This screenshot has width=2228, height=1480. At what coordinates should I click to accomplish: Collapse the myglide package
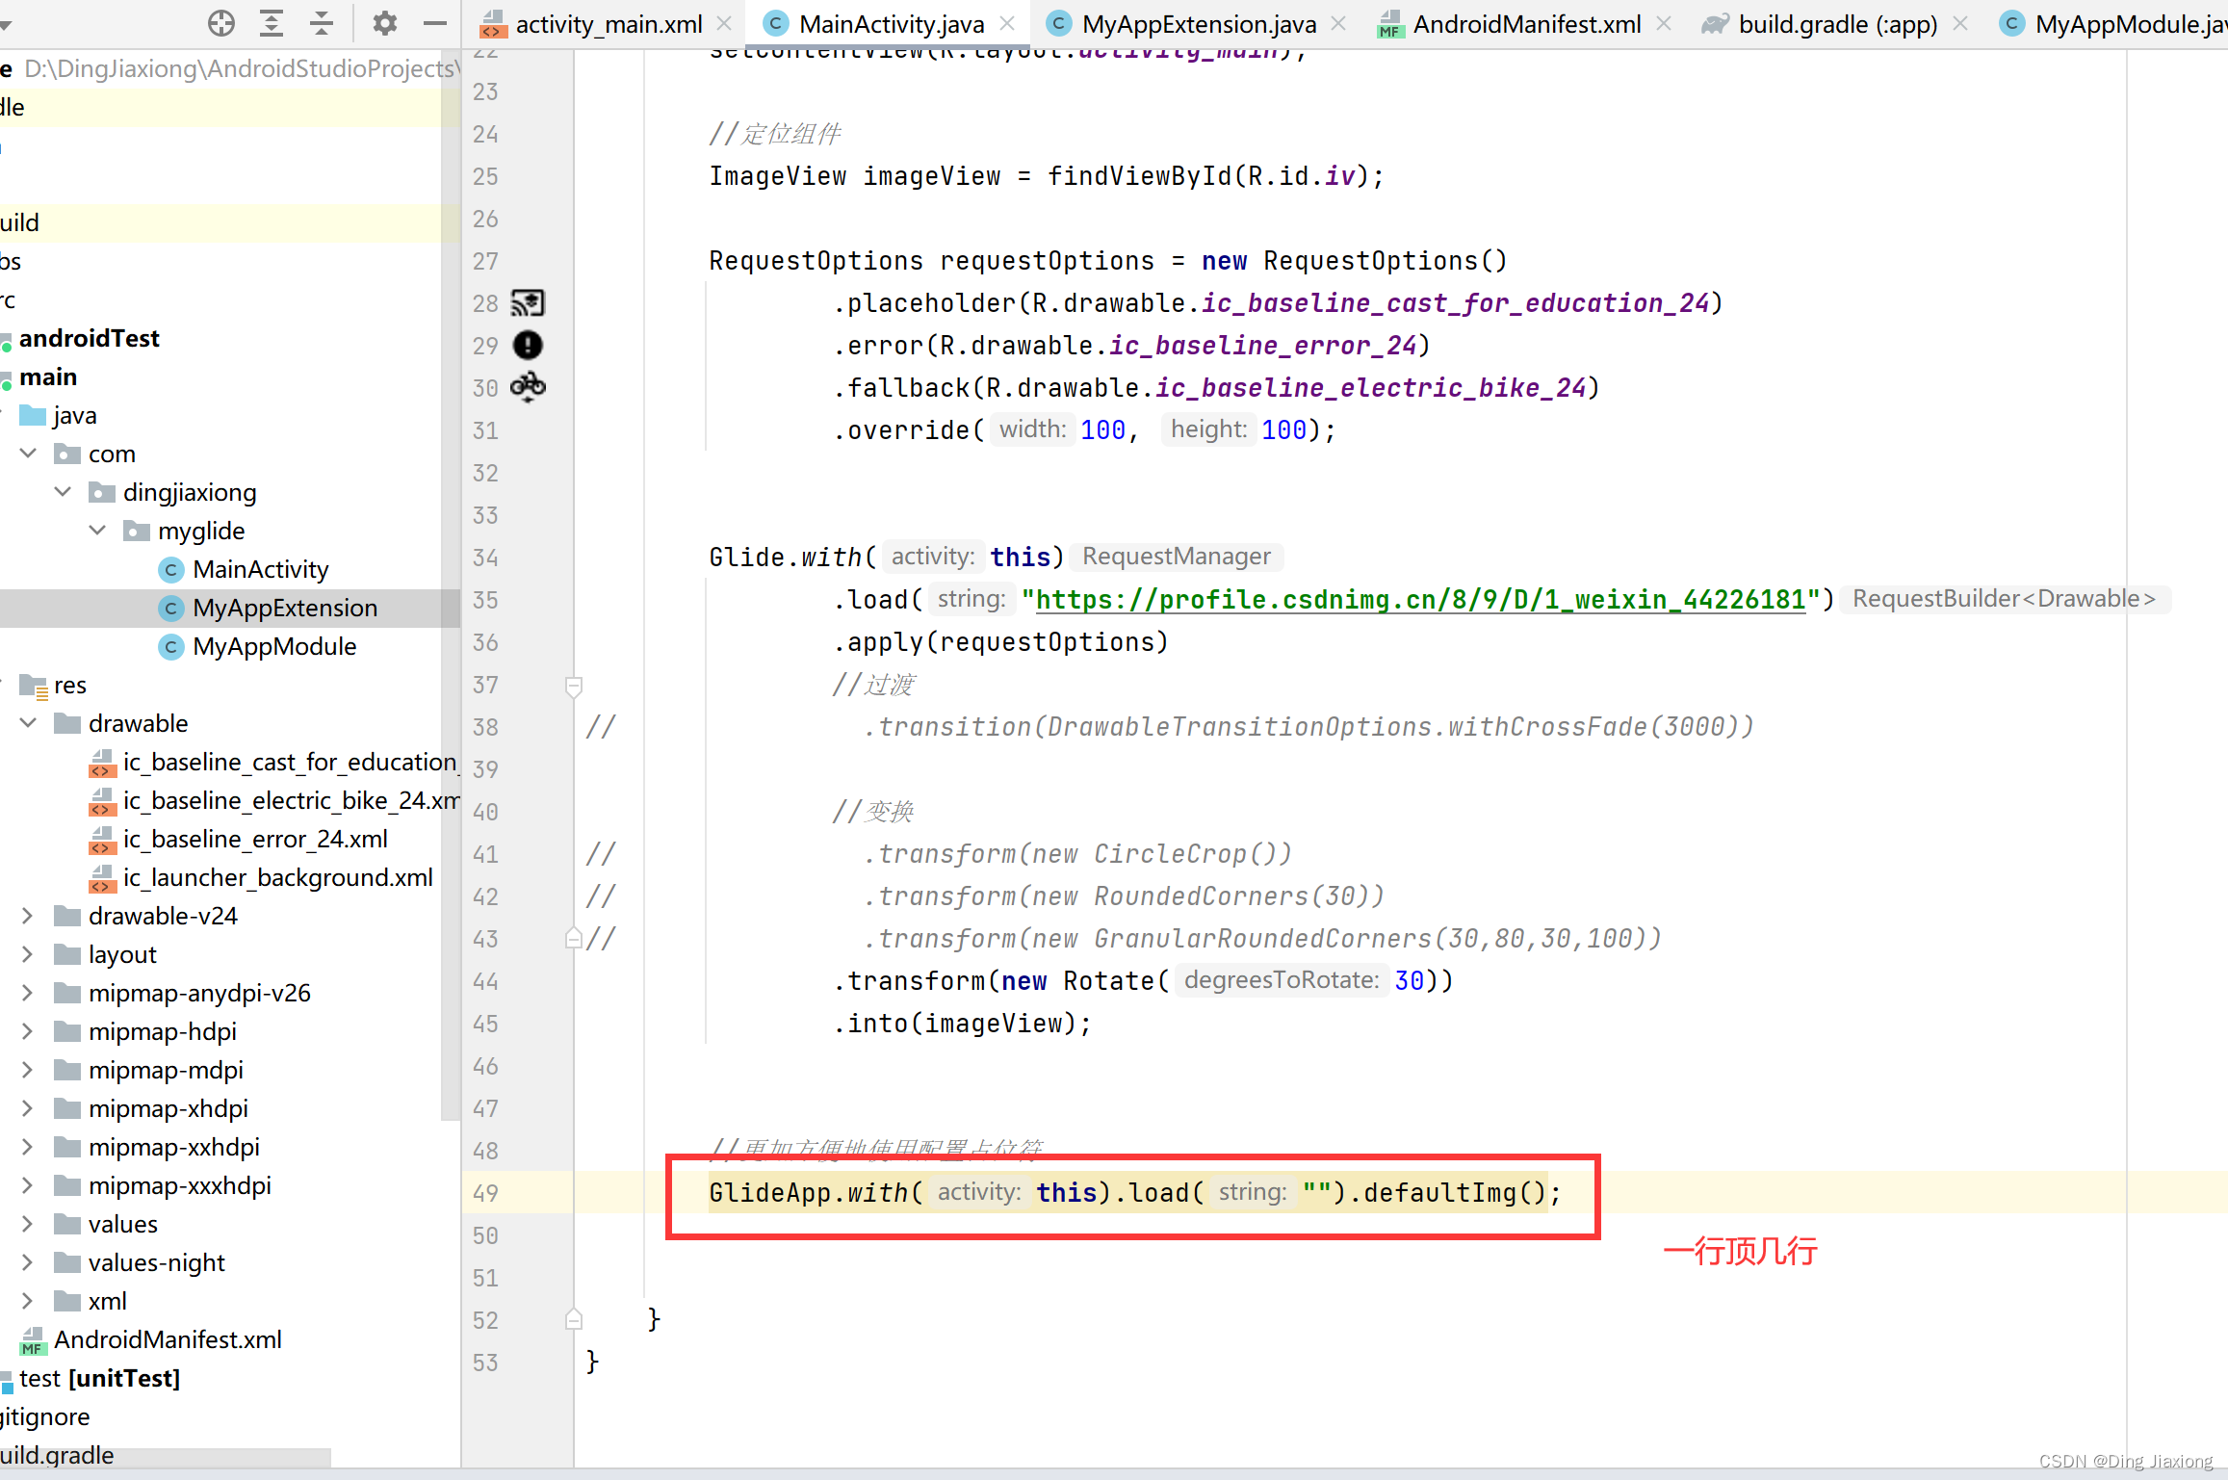pos(98,530)
